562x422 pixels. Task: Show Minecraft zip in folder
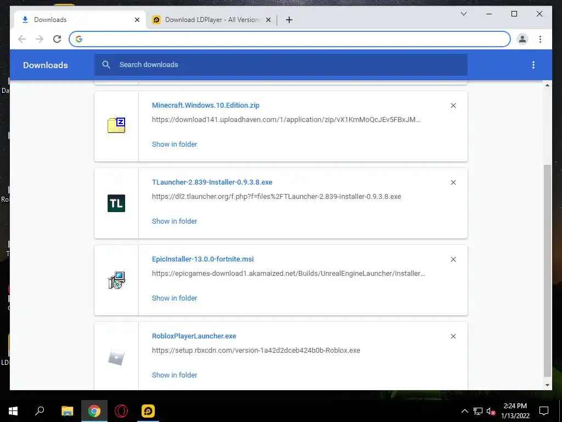pyautogui.click(x=175, y=145)
